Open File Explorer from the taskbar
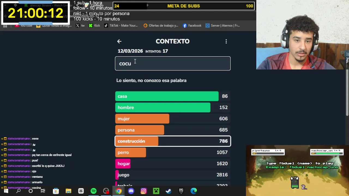349x196 pixels. (x=68, y=191)
